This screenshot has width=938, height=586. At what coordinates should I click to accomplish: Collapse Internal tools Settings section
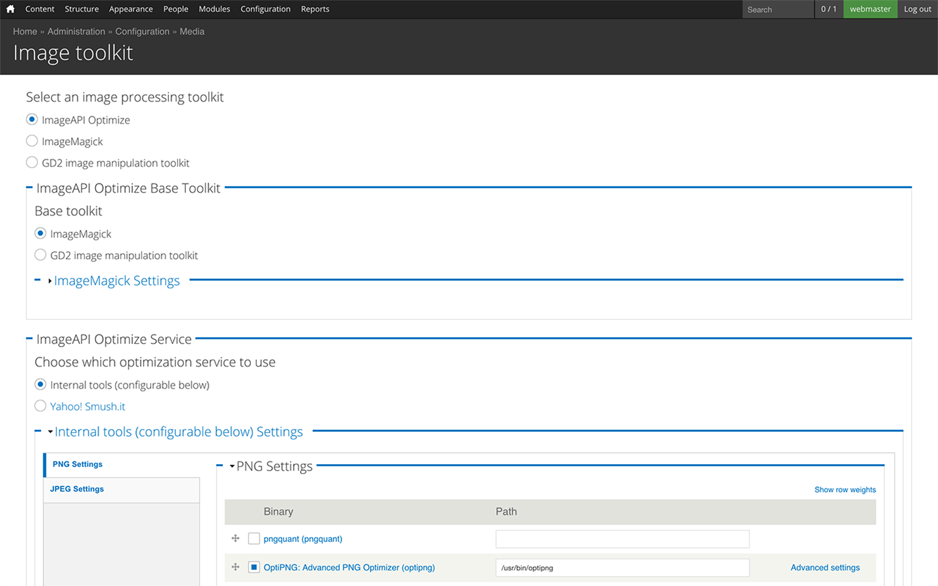[x=178, y=432]
